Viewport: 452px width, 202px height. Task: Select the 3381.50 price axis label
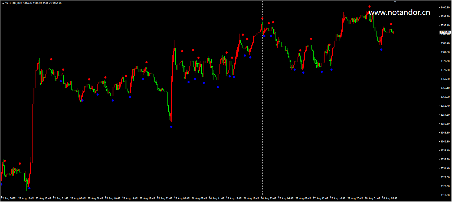[445, 52]
